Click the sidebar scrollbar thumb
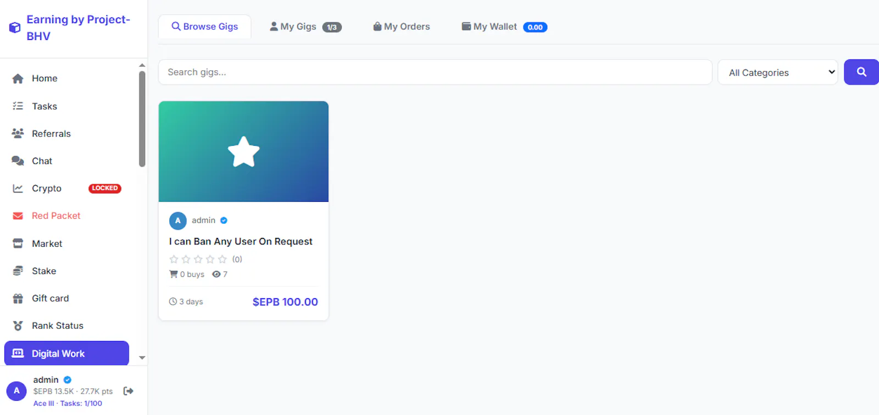Screen dimensions: 879x415 pyautogui.click(x=142, y=119)
